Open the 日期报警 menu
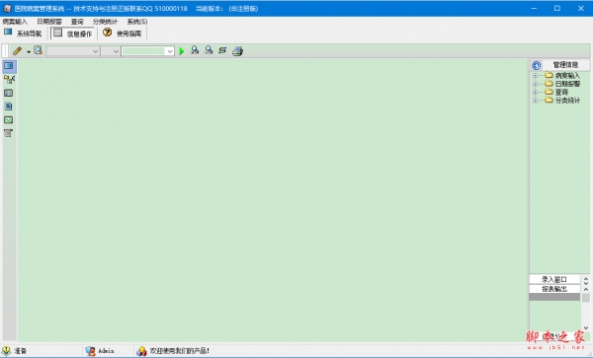Viewport: 593px width, 358px height. pyautogui.click(x=49, y=22)
